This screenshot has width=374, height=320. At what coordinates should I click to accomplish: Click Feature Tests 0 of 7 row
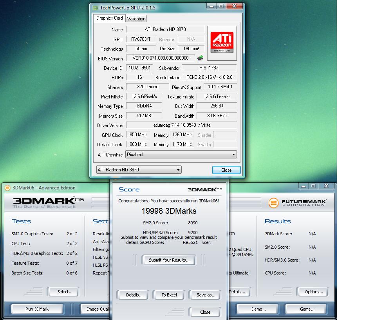44,263
